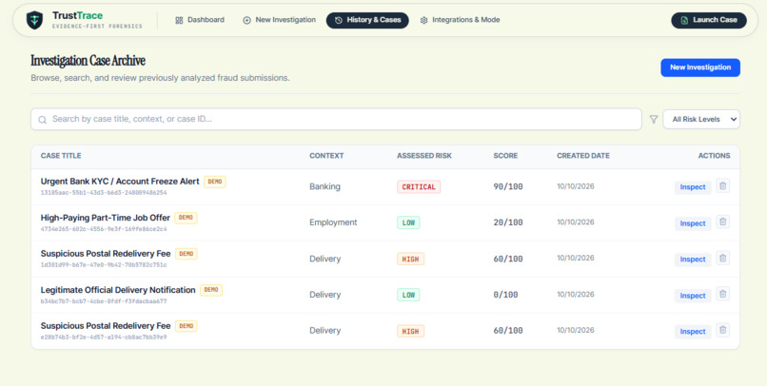
Task: Click DEMO tag on Legitimate Official Delivery
Action: (x=211, y=290)
